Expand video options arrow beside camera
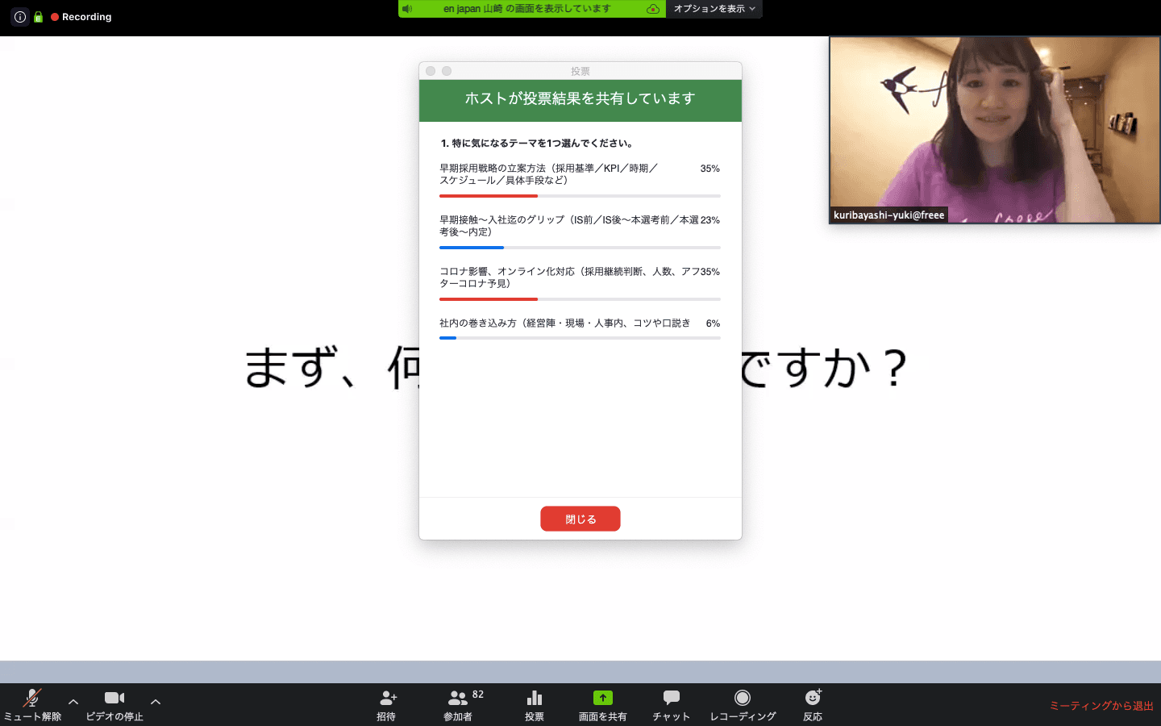Screen dimensions: 1161x726 pos(156,702)
